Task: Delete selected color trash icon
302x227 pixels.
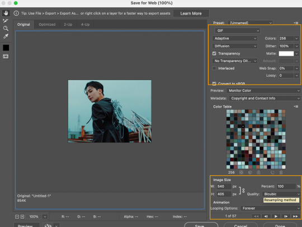Action: click(281, 173)
